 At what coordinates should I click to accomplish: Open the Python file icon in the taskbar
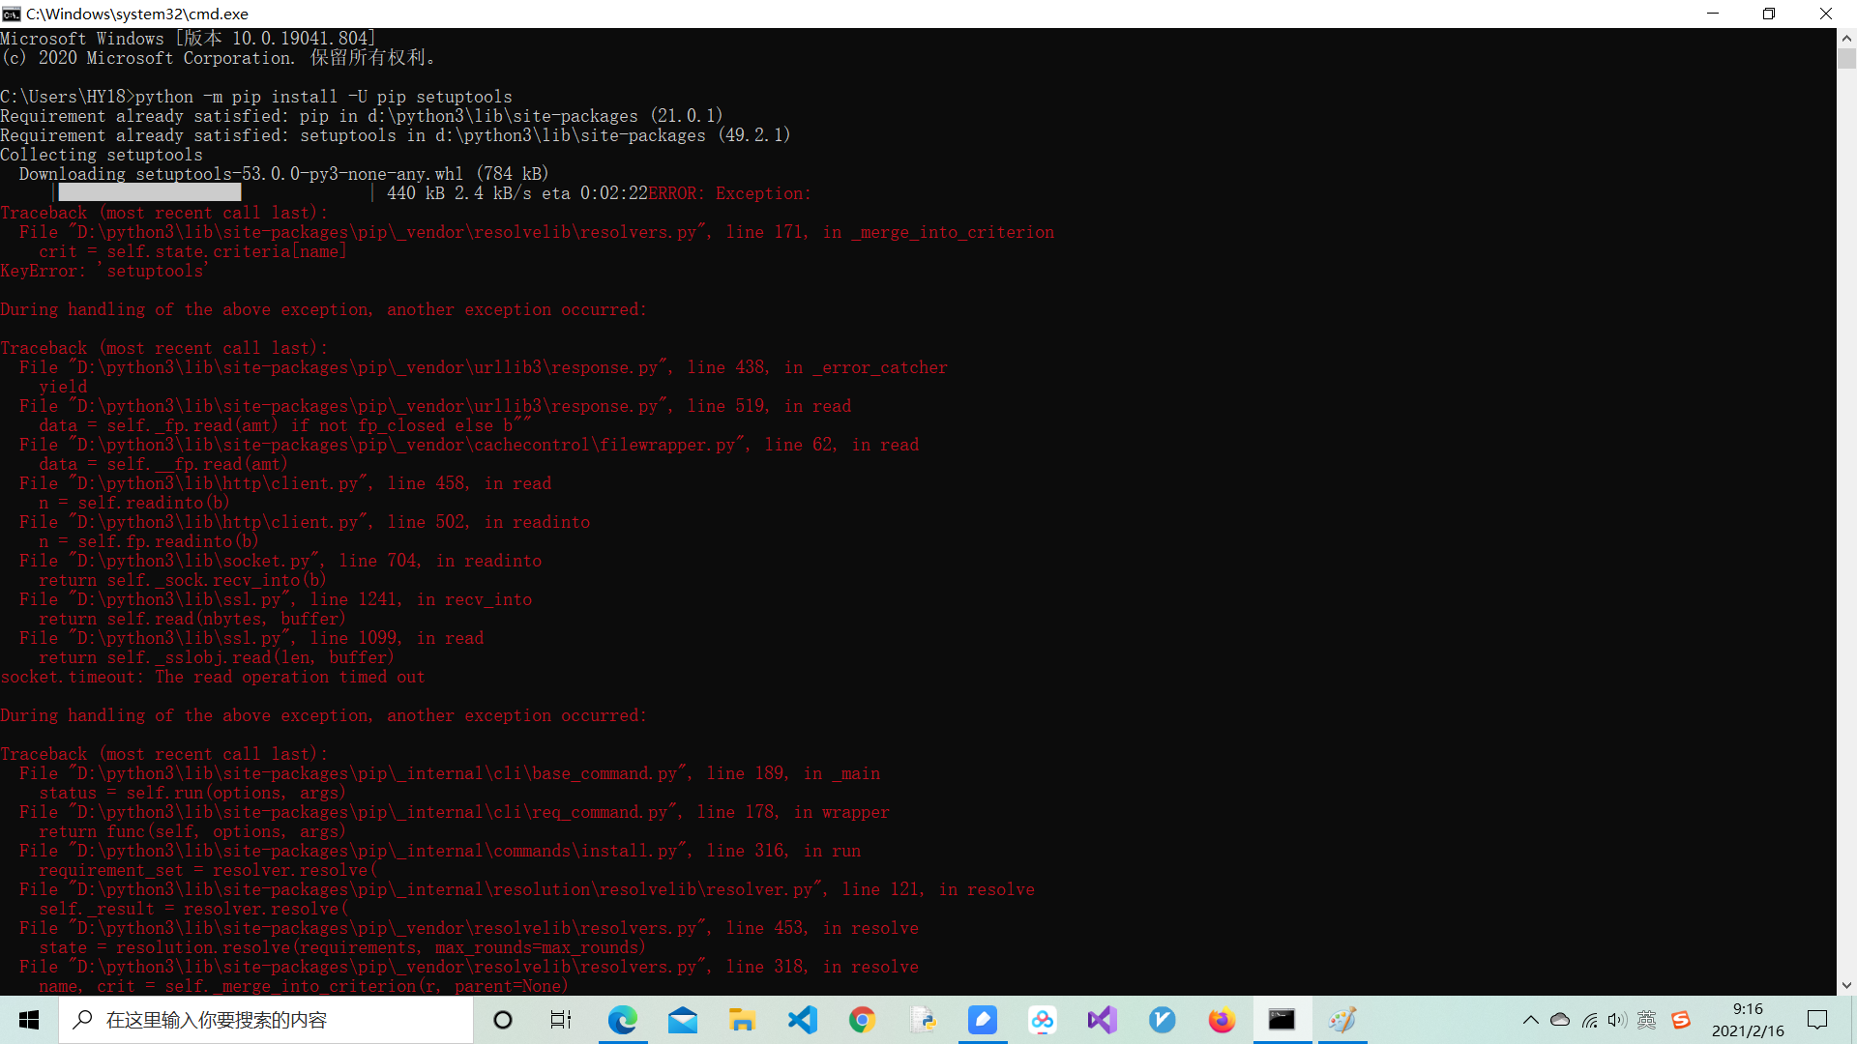pyautogui.click(x=923, y=1020)
